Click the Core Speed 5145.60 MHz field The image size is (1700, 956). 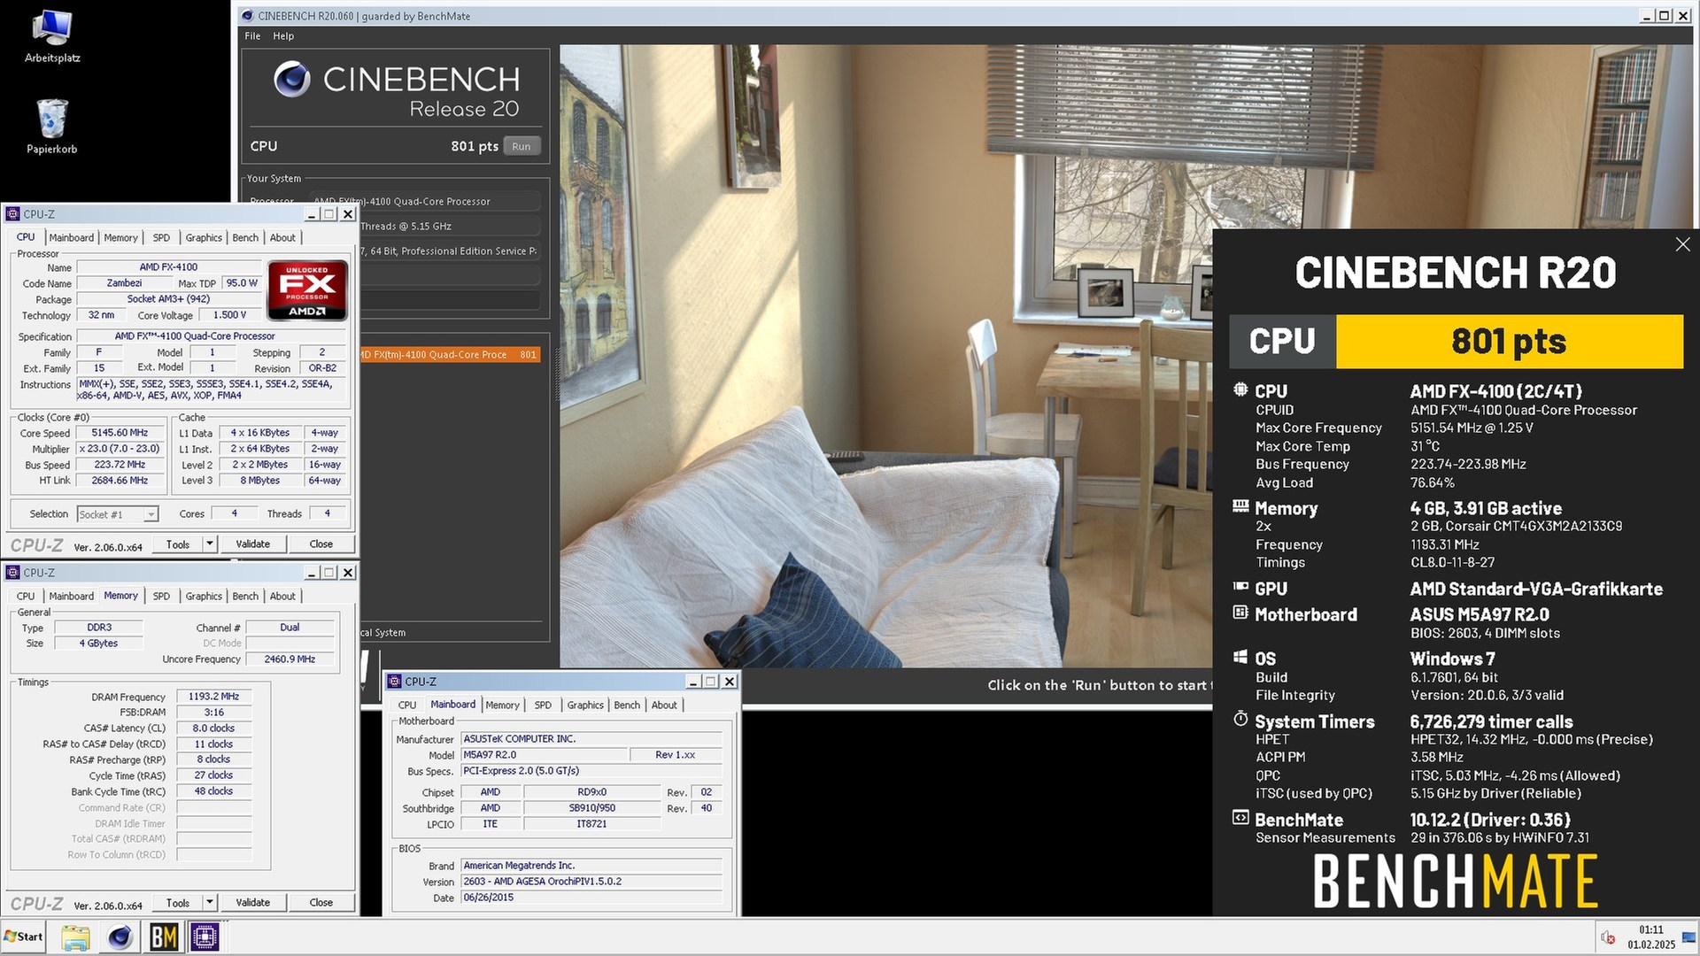click(x=120, y=433)
